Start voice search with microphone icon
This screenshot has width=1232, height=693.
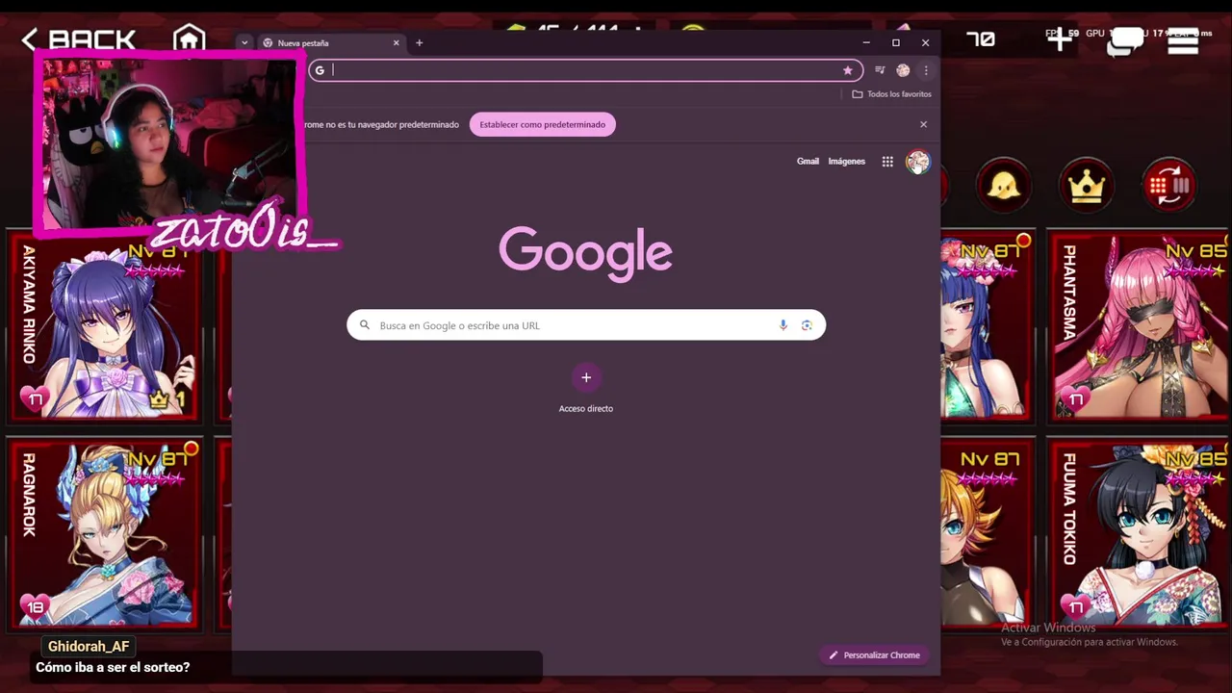click(783, 325)
